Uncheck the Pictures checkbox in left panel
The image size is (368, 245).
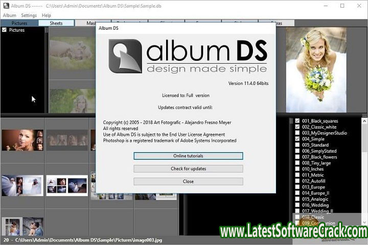[x=5, y=30]
